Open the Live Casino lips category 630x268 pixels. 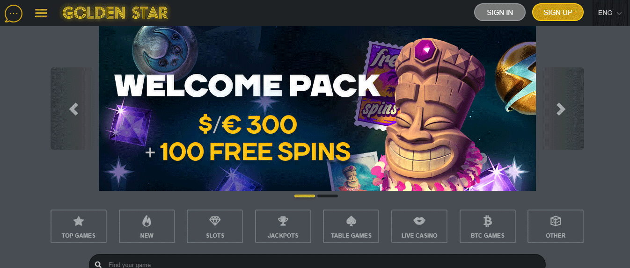(x=419, y=226)
